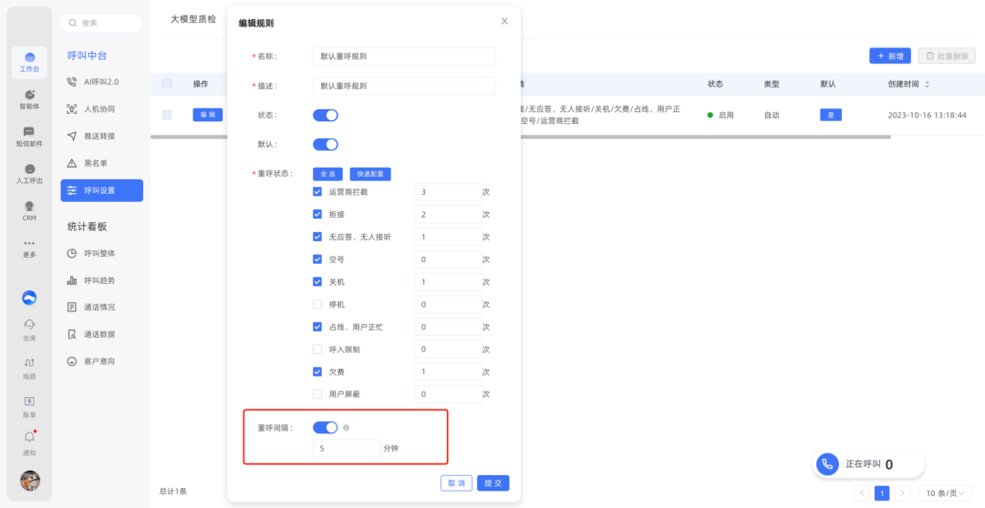
Task: Open 通知 bell icon
Action: (x=29, y=438)
